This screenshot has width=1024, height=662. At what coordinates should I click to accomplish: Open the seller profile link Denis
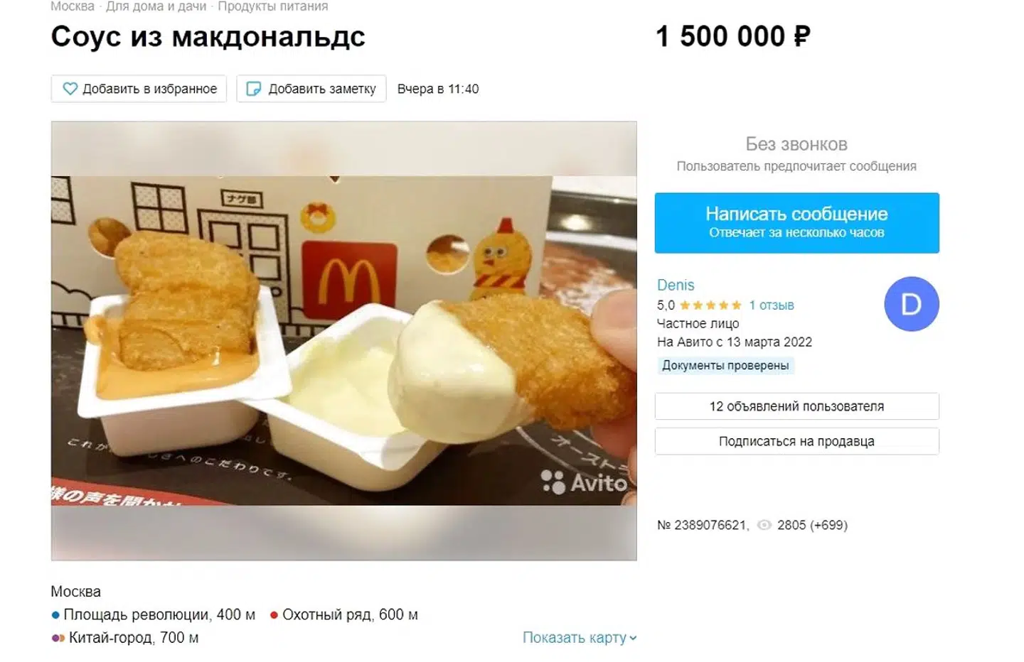point(676,285)
